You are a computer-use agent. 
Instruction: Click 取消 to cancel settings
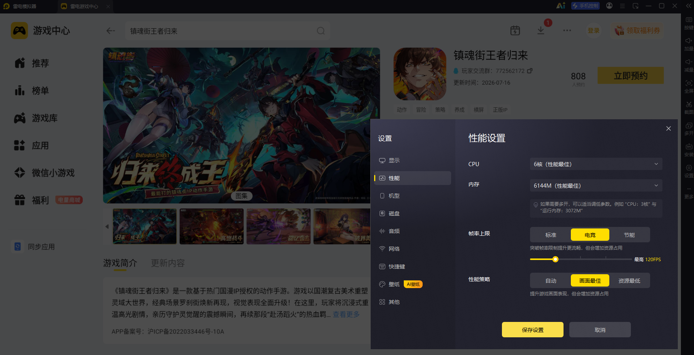[600, 330]
